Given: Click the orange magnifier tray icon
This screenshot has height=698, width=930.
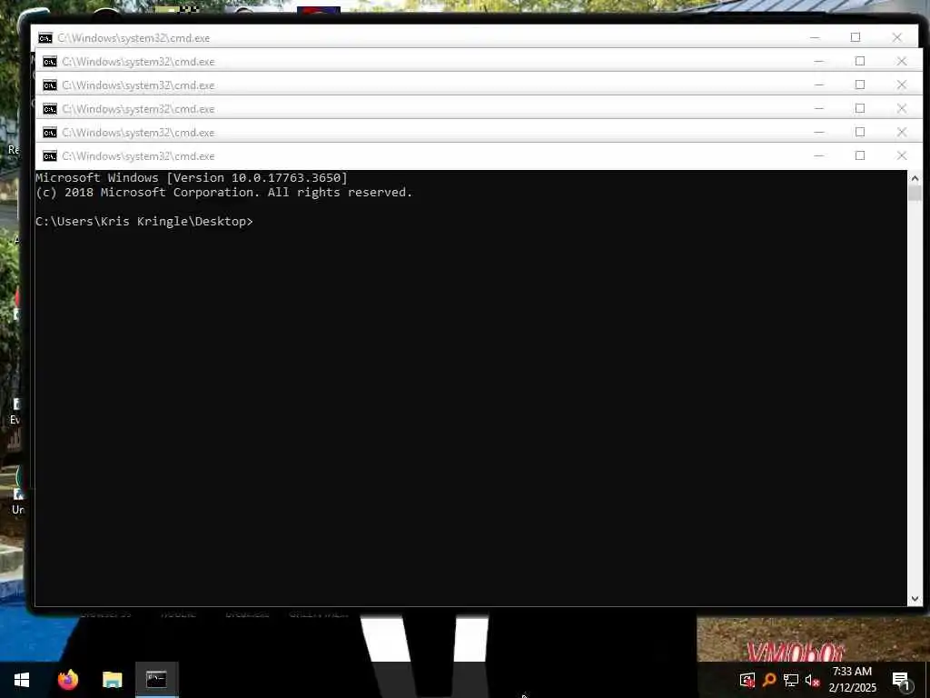Looking at the screenshot, I should (769, 680).
